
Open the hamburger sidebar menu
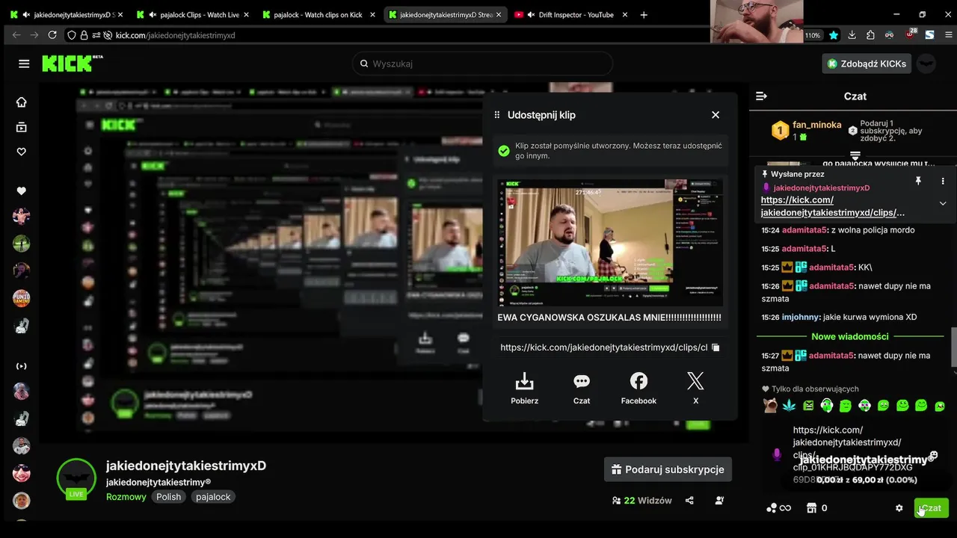[x=24, y=64]
